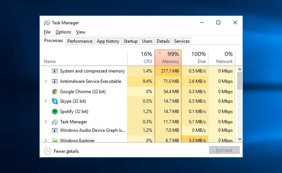Expand the Windows Explorer process group
The image size is (282, 173).
(x=46, y=140)
